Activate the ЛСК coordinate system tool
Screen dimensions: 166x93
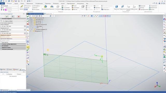(x=26, y=9)
